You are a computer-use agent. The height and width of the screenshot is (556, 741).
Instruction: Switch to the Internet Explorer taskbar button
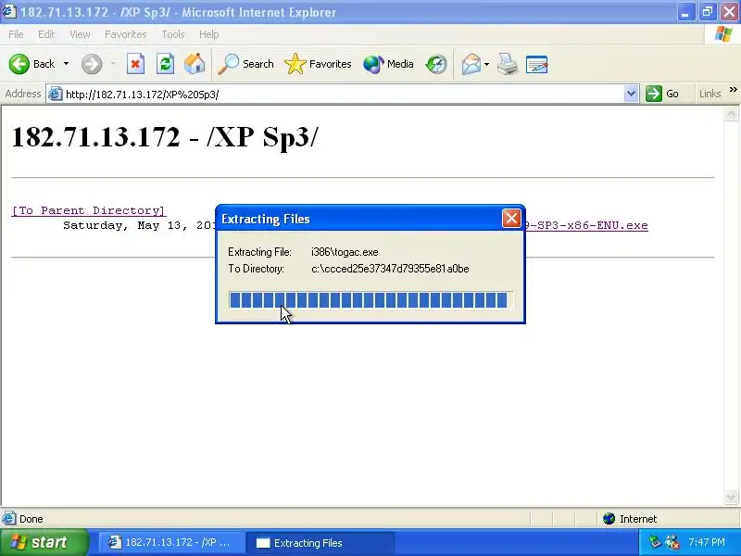(x=171, y=543)
